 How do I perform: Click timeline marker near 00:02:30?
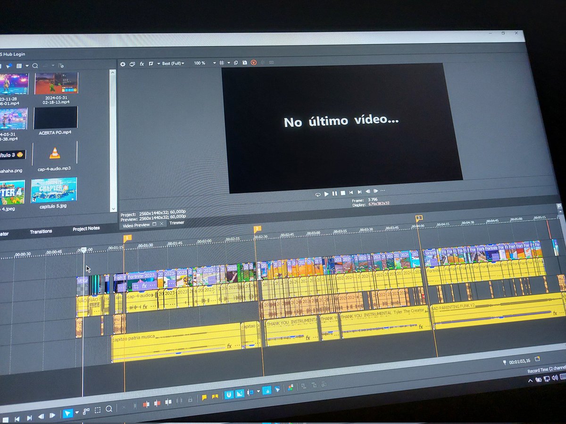pyautogui.click(x=257, y=229)
